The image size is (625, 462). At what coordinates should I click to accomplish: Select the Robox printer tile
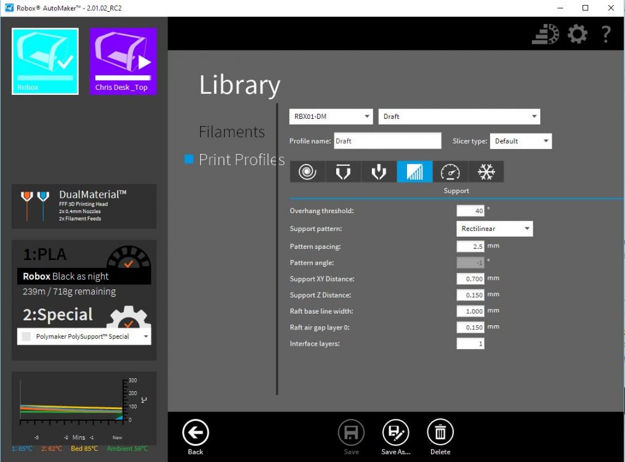click(x=45, y=61)
